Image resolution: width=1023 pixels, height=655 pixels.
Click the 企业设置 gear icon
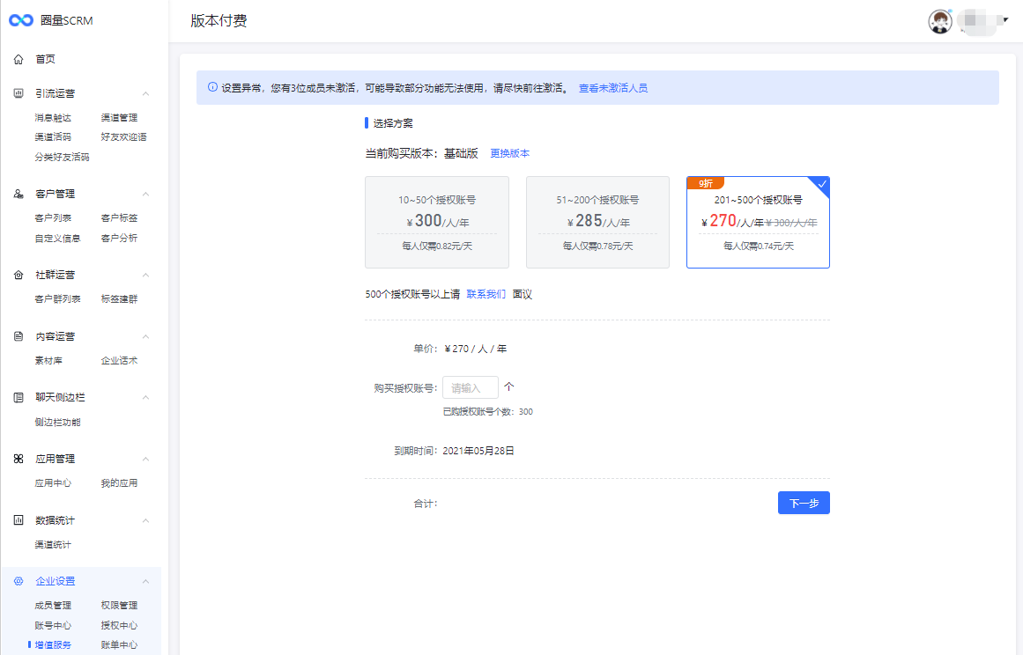click(19, 581)
